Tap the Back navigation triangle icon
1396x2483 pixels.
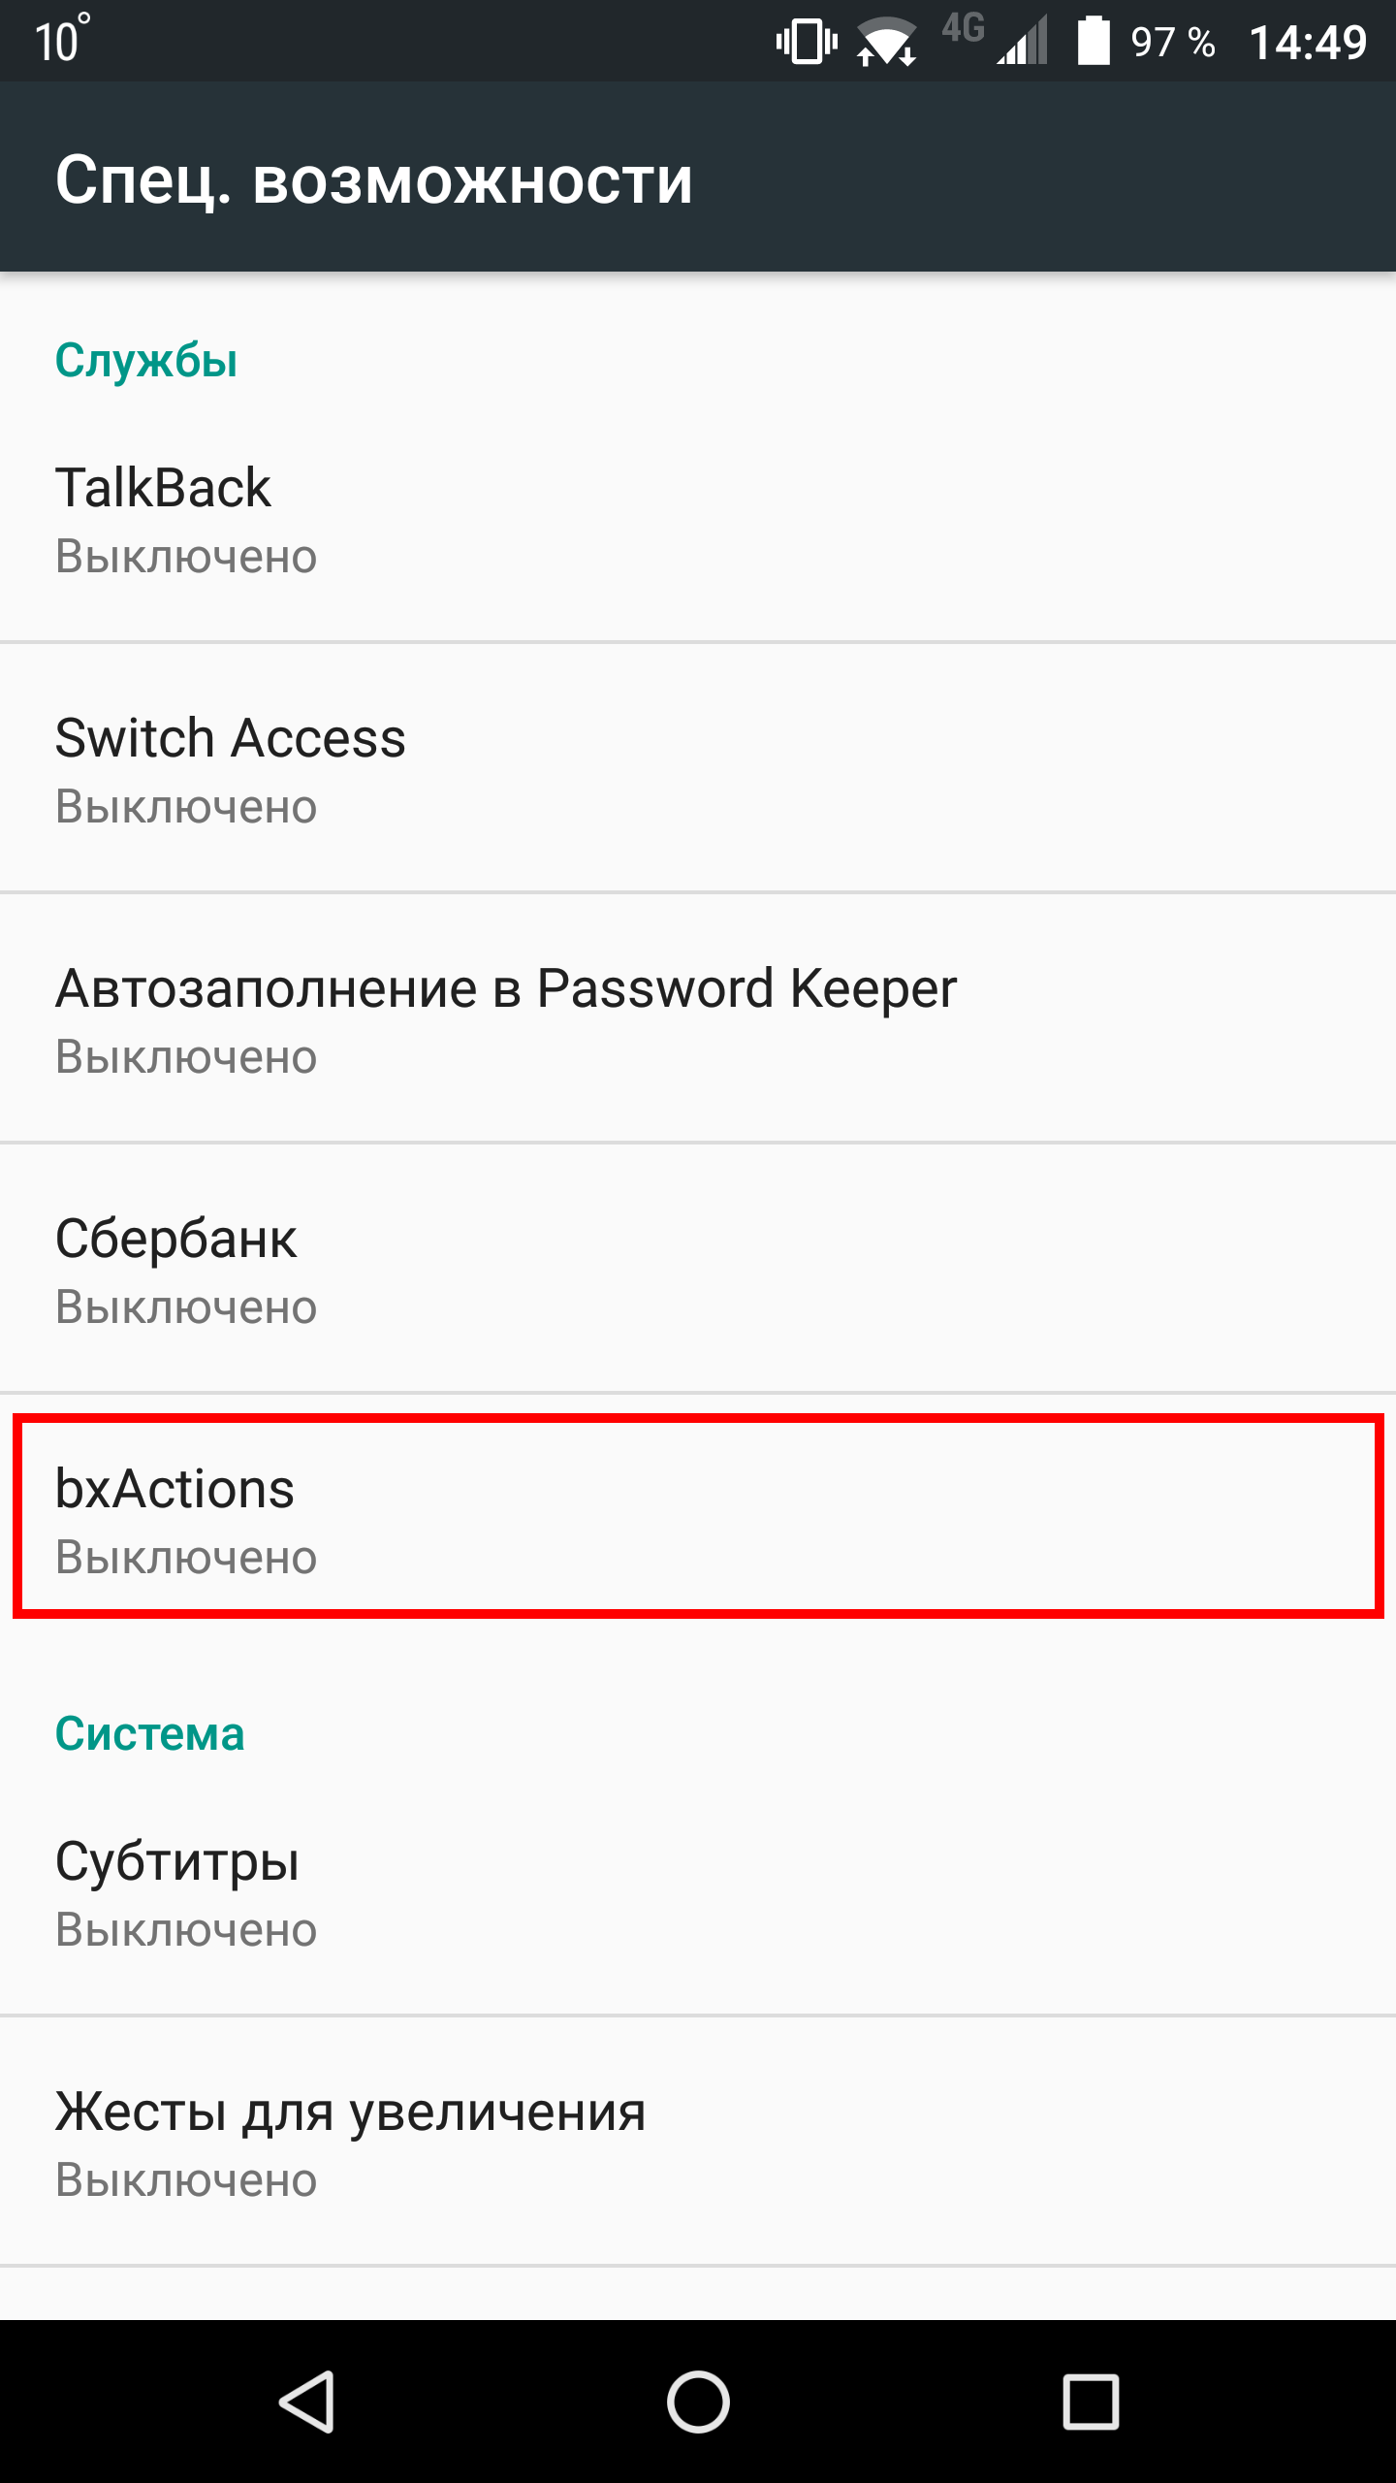pos(307,2402)
